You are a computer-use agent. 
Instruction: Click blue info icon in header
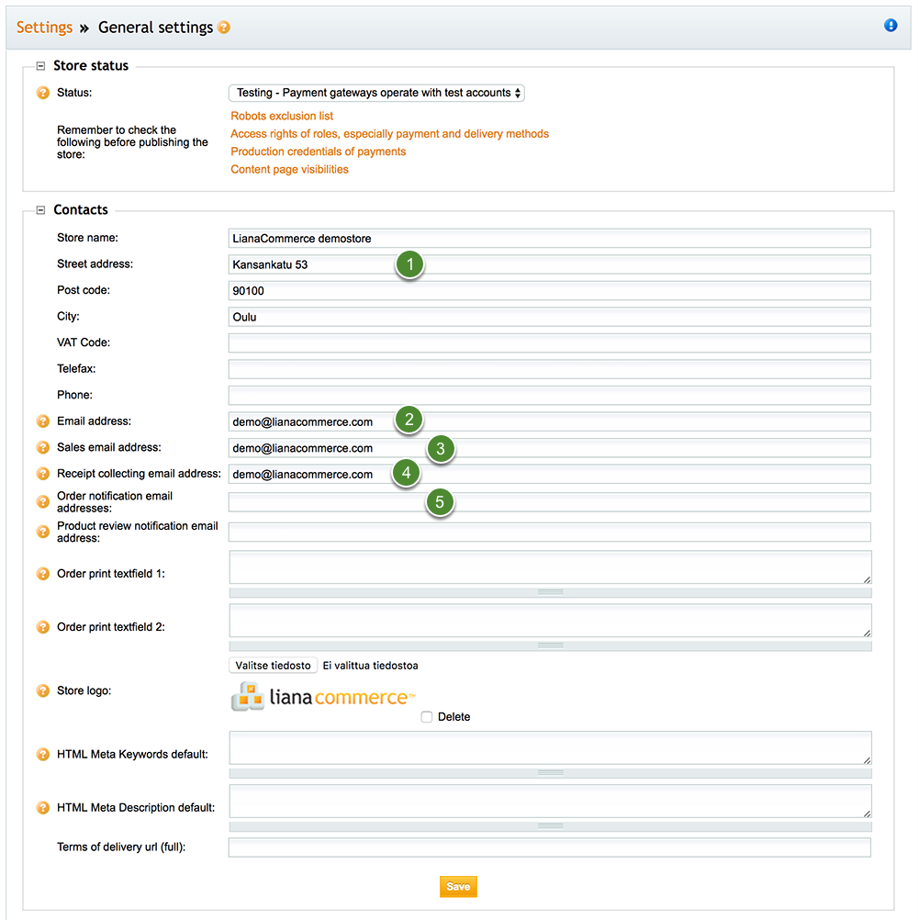[890, 25]
